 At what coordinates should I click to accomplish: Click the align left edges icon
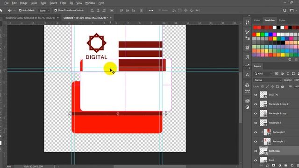[92, 10]
